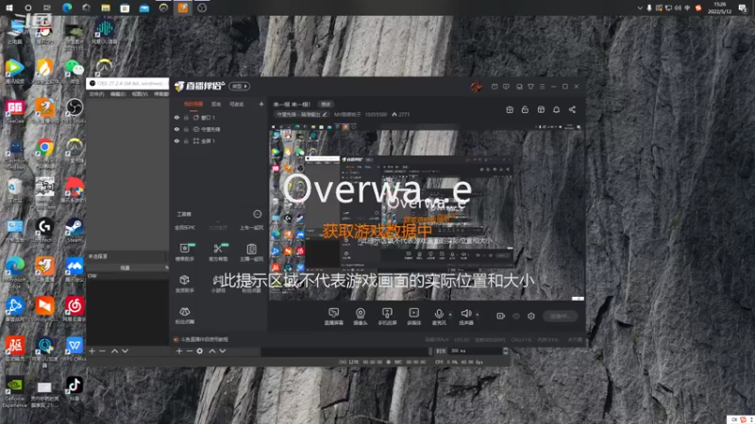Hide the 守望先锋 source with eye icon
The height and width of the screenshot is (424, 755).
tap(176, 129)
